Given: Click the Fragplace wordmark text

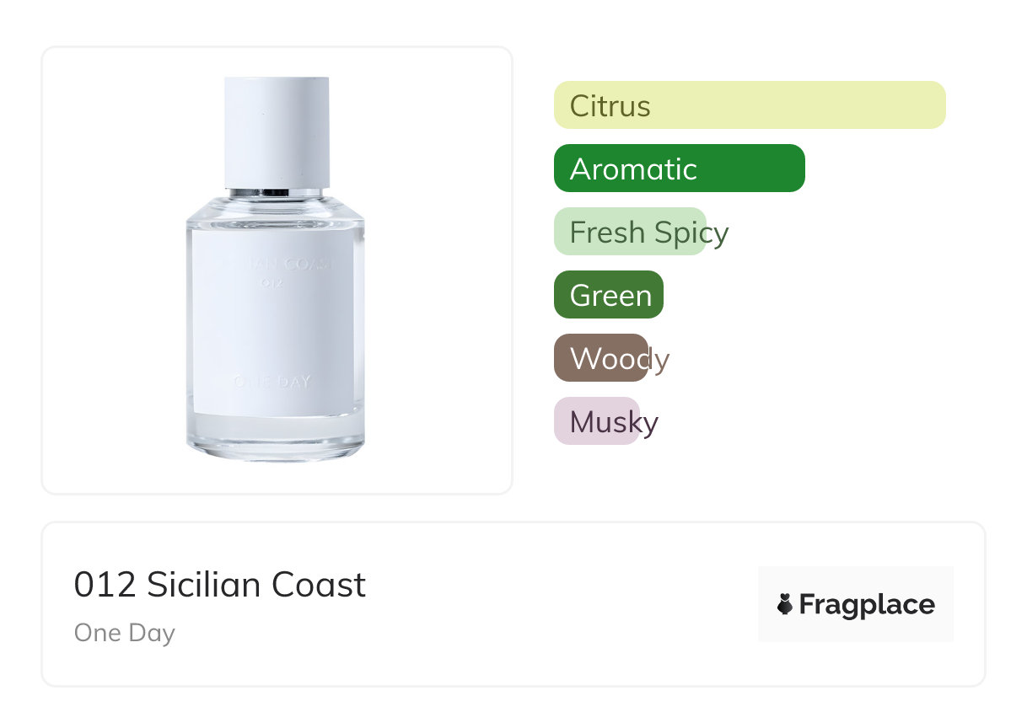Looking at the screenshot, I should click(x=866, y=604).
